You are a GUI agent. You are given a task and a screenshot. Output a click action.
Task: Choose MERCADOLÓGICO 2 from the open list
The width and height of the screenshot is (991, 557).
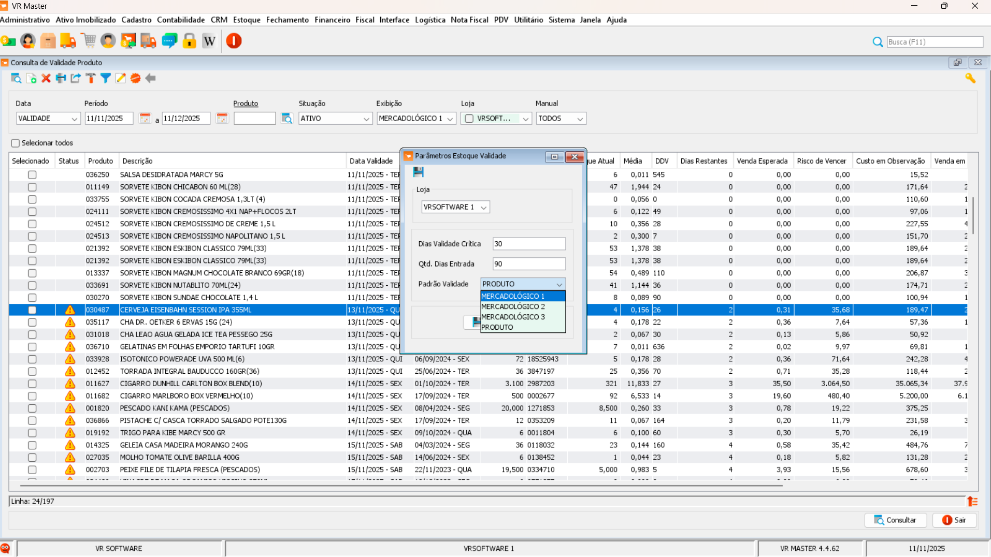click(513, 306)
